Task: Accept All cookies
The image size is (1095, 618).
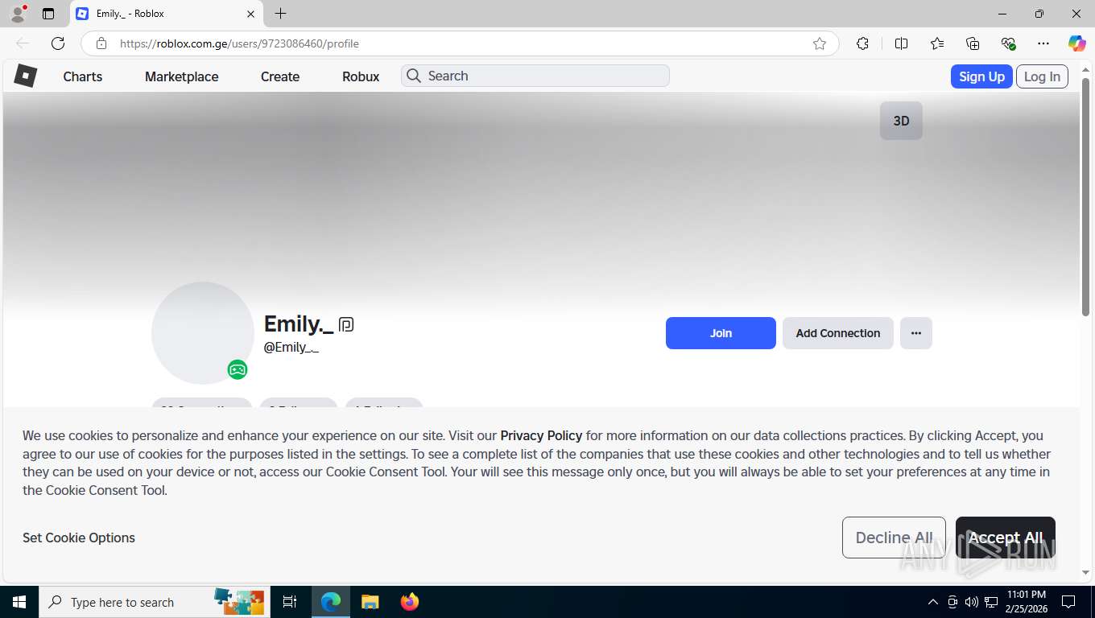Action: tap(1006, 538)
